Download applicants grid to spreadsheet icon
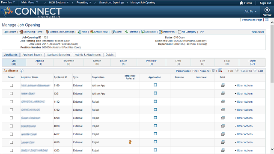This screenshot has width=274, height=154. pos(220,71)
